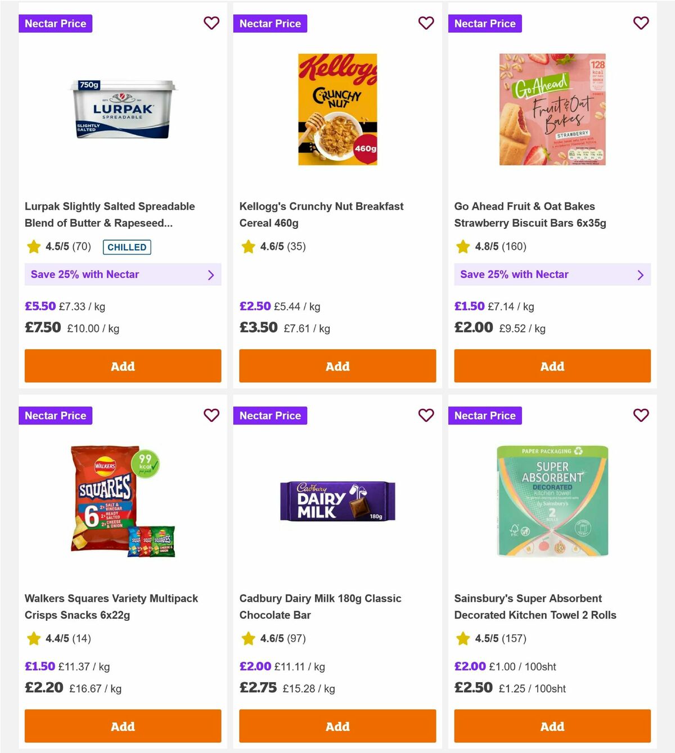Open the Walkers Squares Variety product title
This screenshot has height=753, width=675.
[x=111, y=606]
